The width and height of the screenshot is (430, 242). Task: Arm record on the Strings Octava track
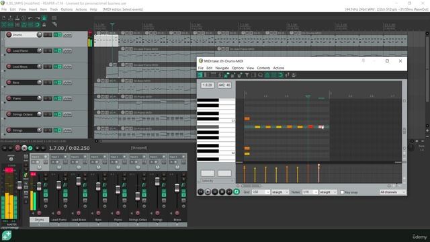9,114
